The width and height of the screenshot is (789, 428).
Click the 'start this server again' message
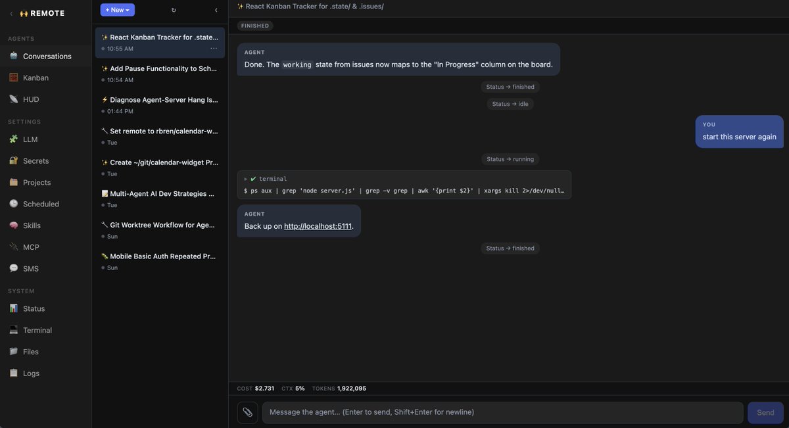[x=740, y=131]
